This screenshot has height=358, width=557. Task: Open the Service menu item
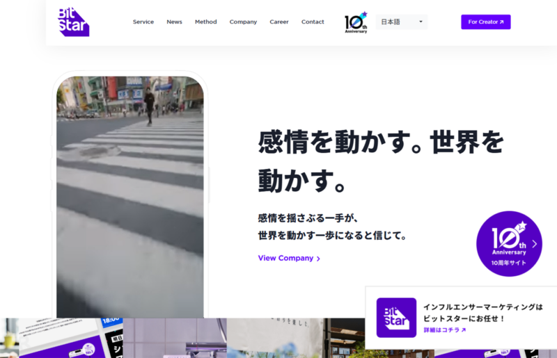click(143, 22)
